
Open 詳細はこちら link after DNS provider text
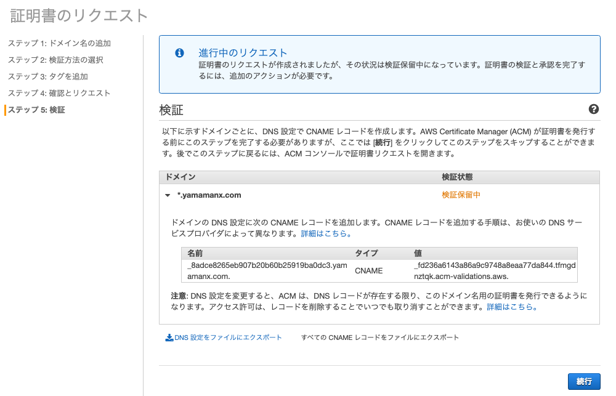click(326, 233)
